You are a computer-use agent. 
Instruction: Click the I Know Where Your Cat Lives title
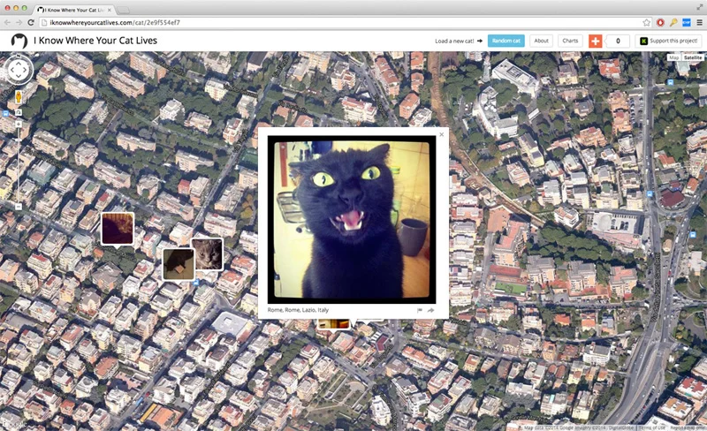pyautogui.click(x=95, y=41)
